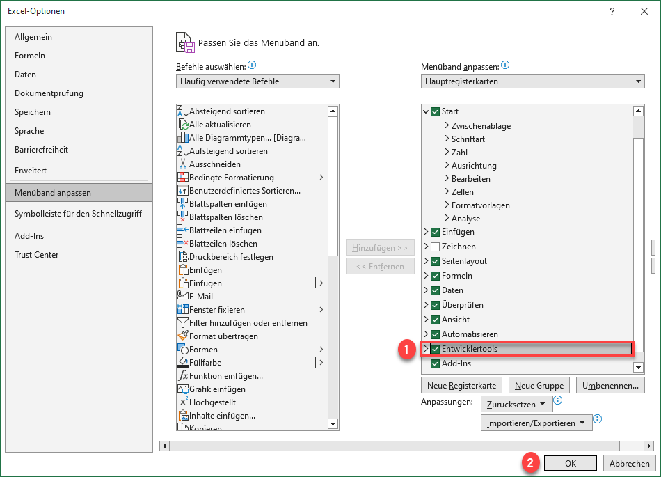
Task: Click the Umbenennen button
Action: (x=610, y=386)
